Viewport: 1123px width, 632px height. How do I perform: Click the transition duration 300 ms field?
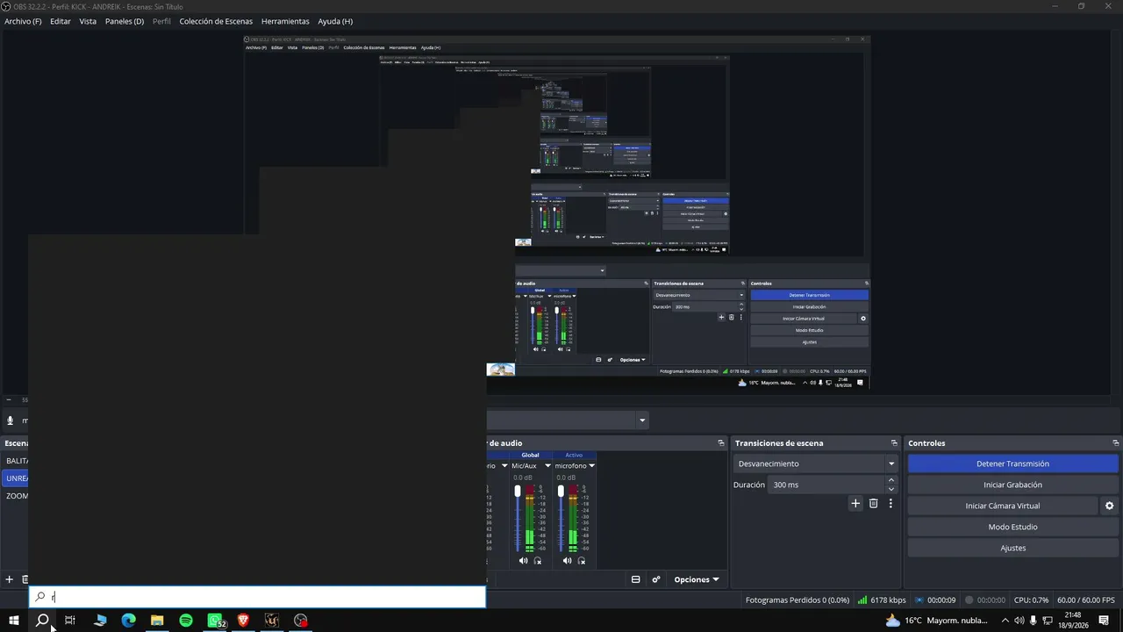click(826, 485)
